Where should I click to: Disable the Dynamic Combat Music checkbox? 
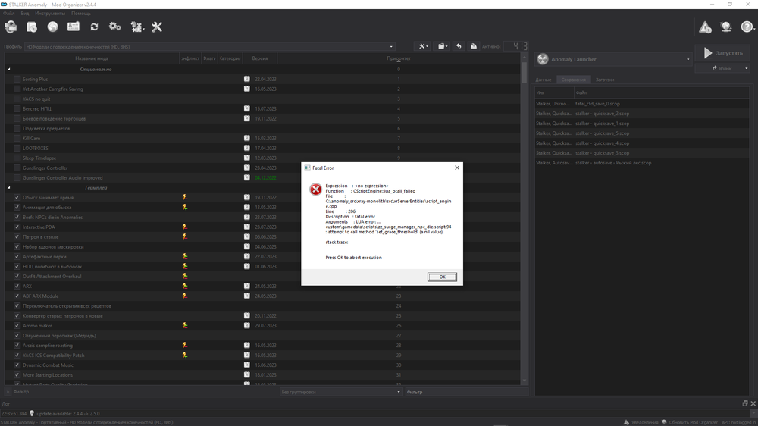(17, 365)
